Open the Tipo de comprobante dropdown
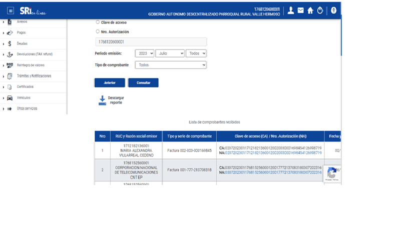Screen dimensions: 410x230 click(x=170, y=65)
